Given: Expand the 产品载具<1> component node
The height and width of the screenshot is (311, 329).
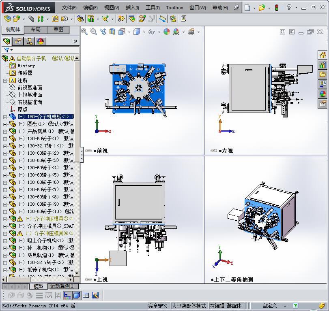Looking at the screenshot, I should (5, 132).
